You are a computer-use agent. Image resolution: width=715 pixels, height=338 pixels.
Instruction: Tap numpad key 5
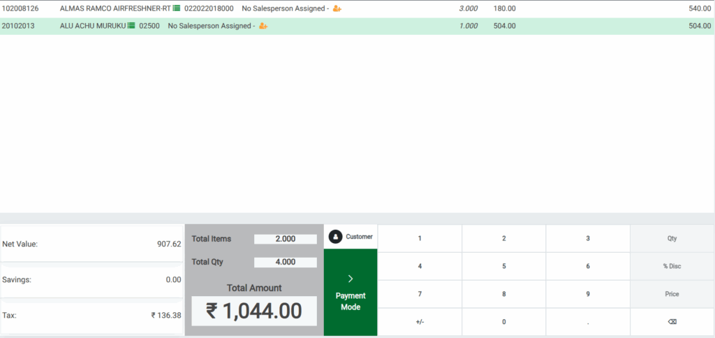(x=504, y=266)
